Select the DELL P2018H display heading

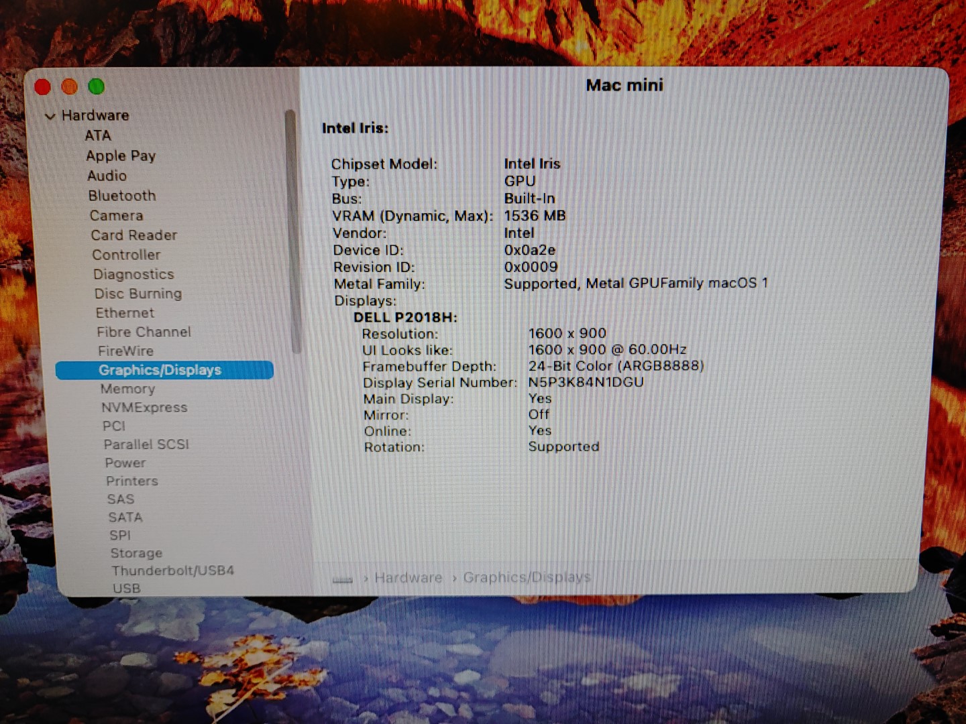click(405, 317)
